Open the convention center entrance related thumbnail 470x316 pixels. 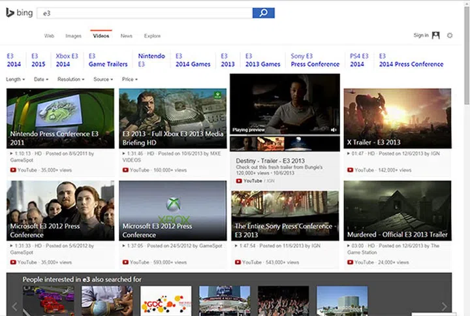click(x=225, y=301)
